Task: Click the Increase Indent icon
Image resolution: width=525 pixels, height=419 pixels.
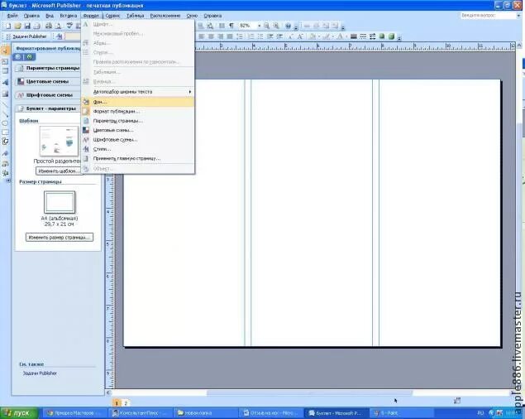Action: pos(279,36)
